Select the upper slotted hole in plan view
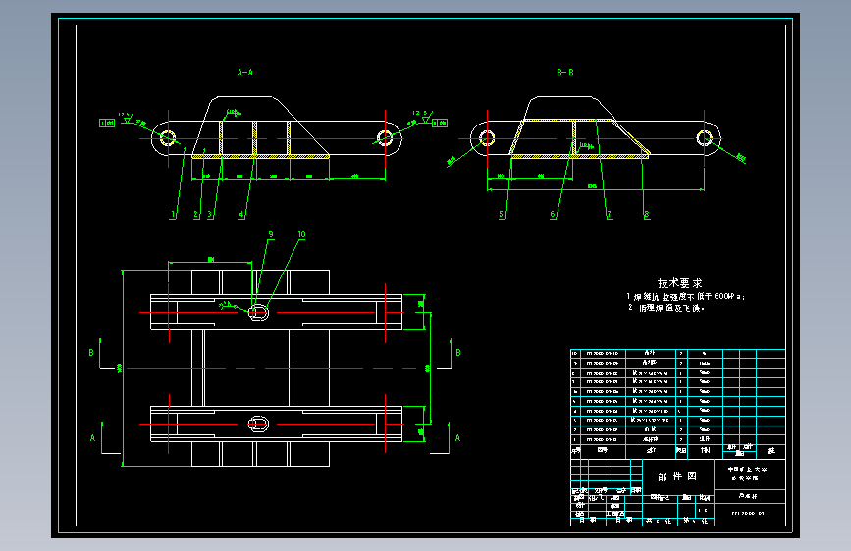The height and width of the screenshot is (551, 851). tap(258, 313)
